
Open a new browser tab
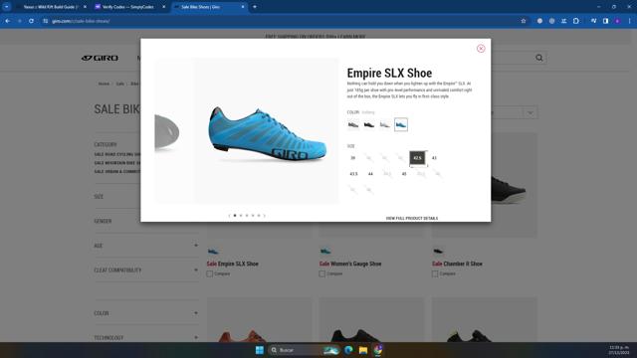coord(255,7)
